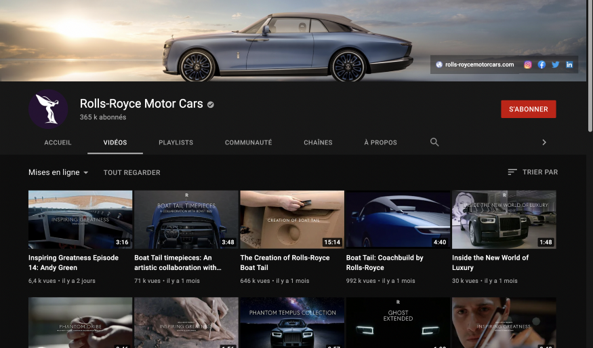Open the LinkedIn link in the banner
This screenshot has width=593, height=348.
point(569,64)
